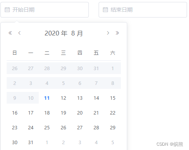Click disabled date 8 in second row
Screen dimensions: 189x150
click(113, 83)
